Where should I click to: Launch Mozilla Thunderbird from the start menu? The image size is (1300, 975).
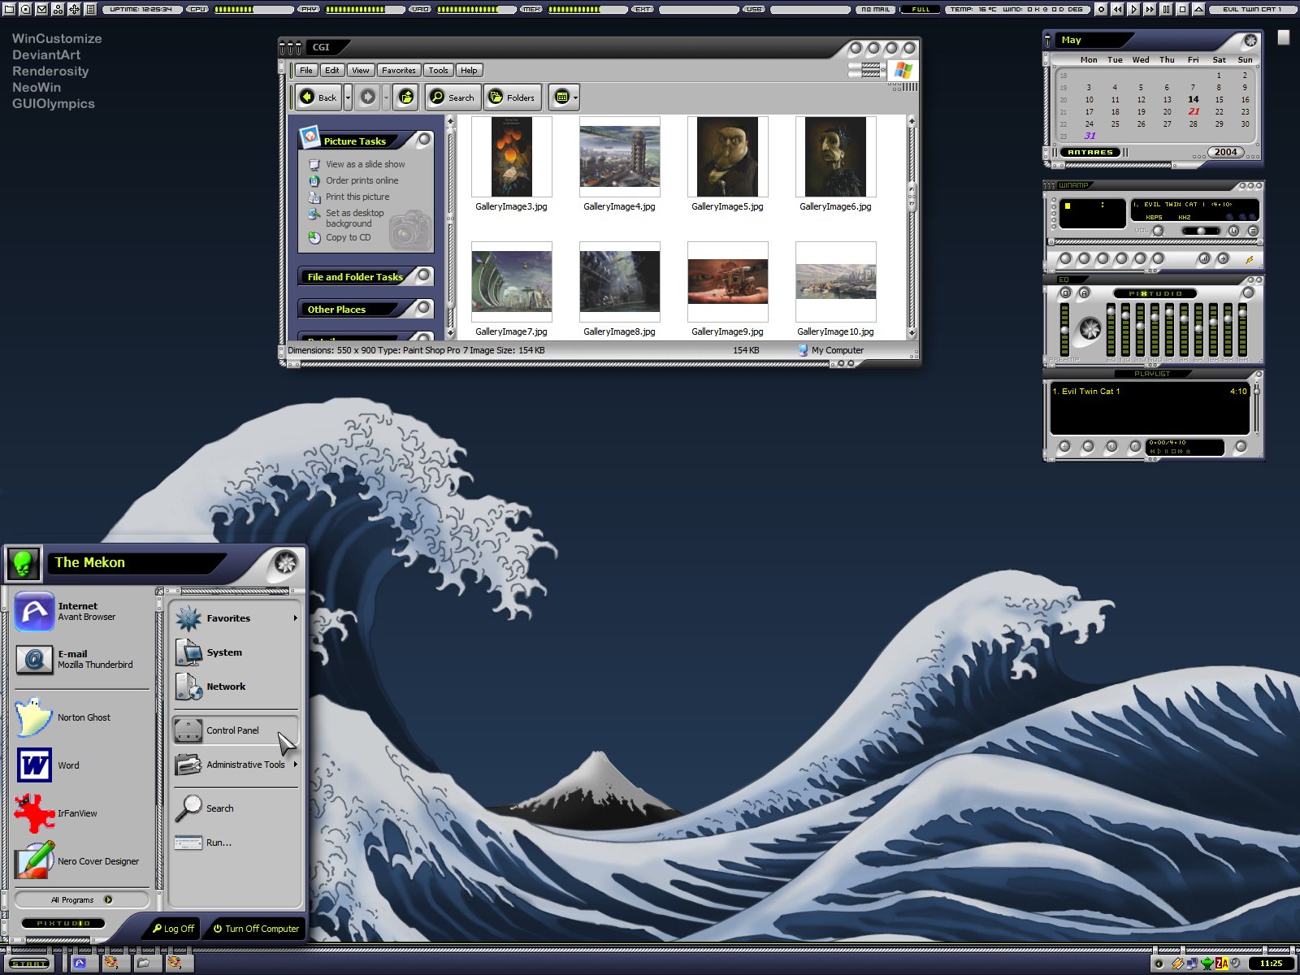[x=81, y=659]
